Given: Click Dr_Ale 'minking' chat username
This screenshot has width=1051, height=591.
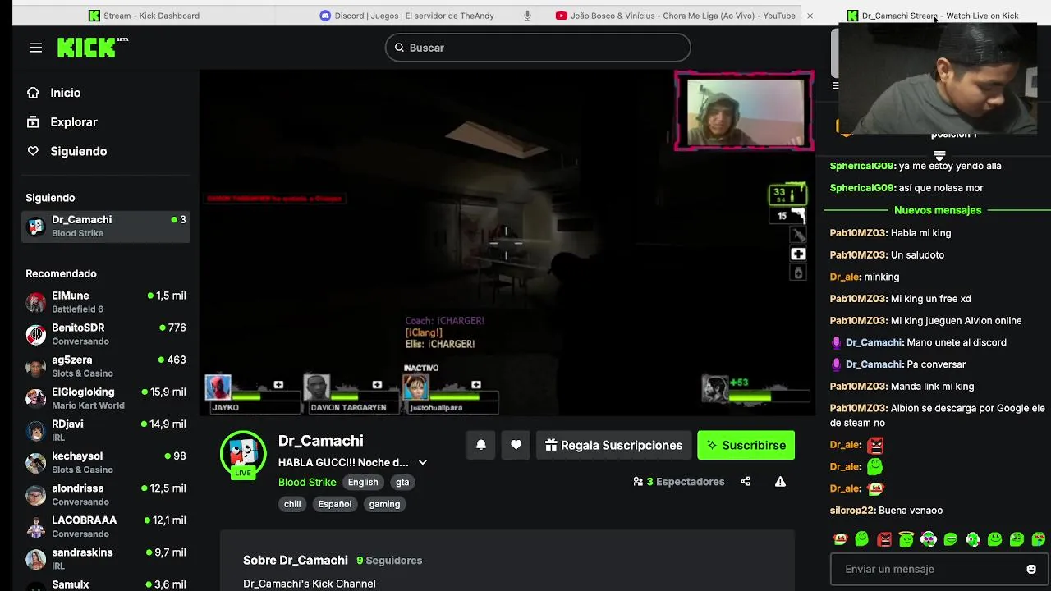Looking at the screenshot, I should [x=845, y=277].
